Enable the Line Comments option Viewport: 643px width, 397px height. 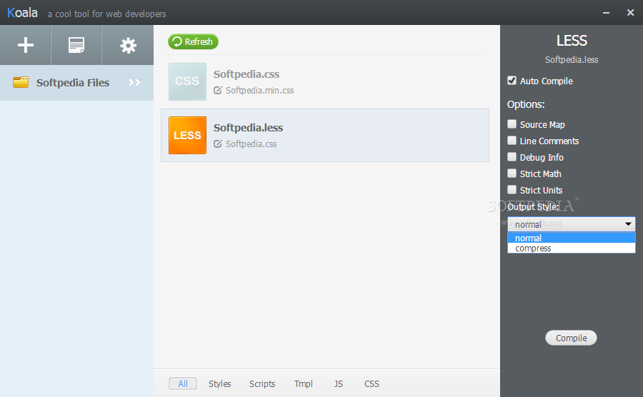pos(512,141)
